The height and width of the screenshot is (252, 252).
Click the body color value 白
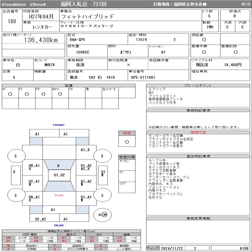pos(18,65)
